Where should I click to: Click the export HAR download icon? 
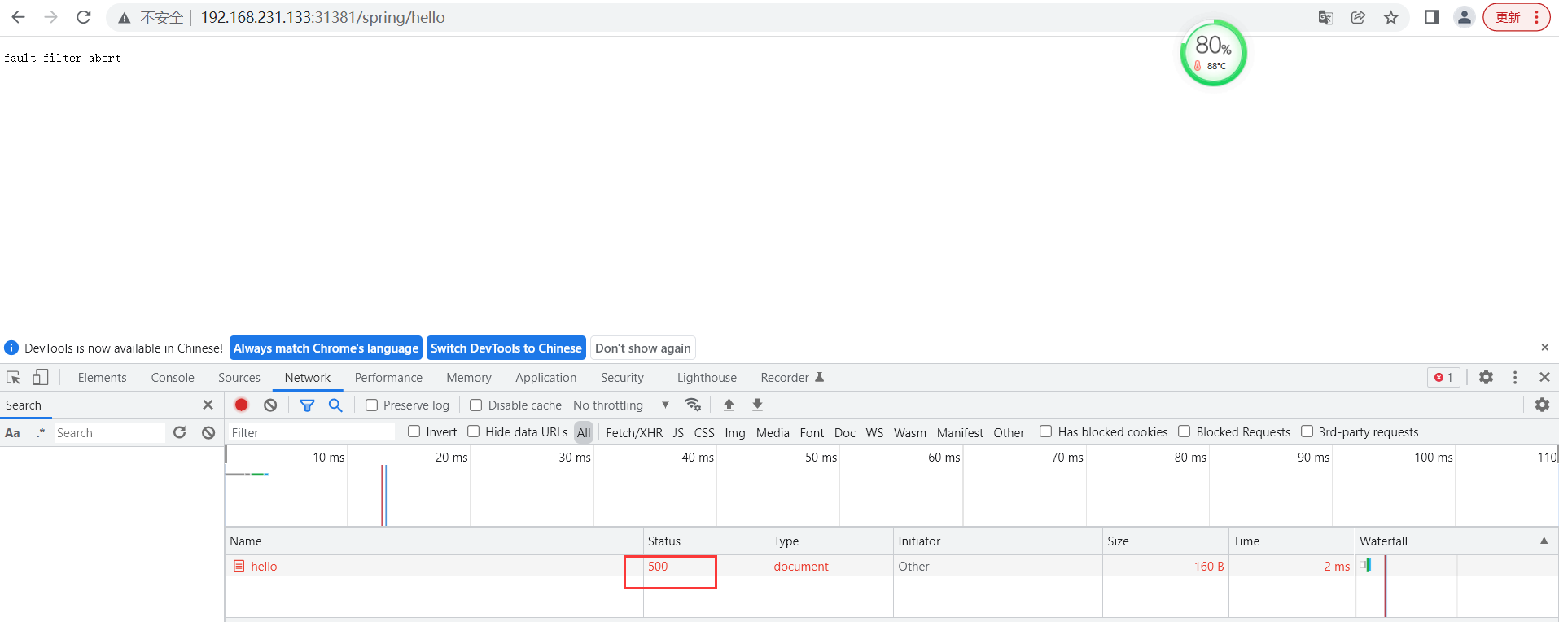tap(757, 405)
